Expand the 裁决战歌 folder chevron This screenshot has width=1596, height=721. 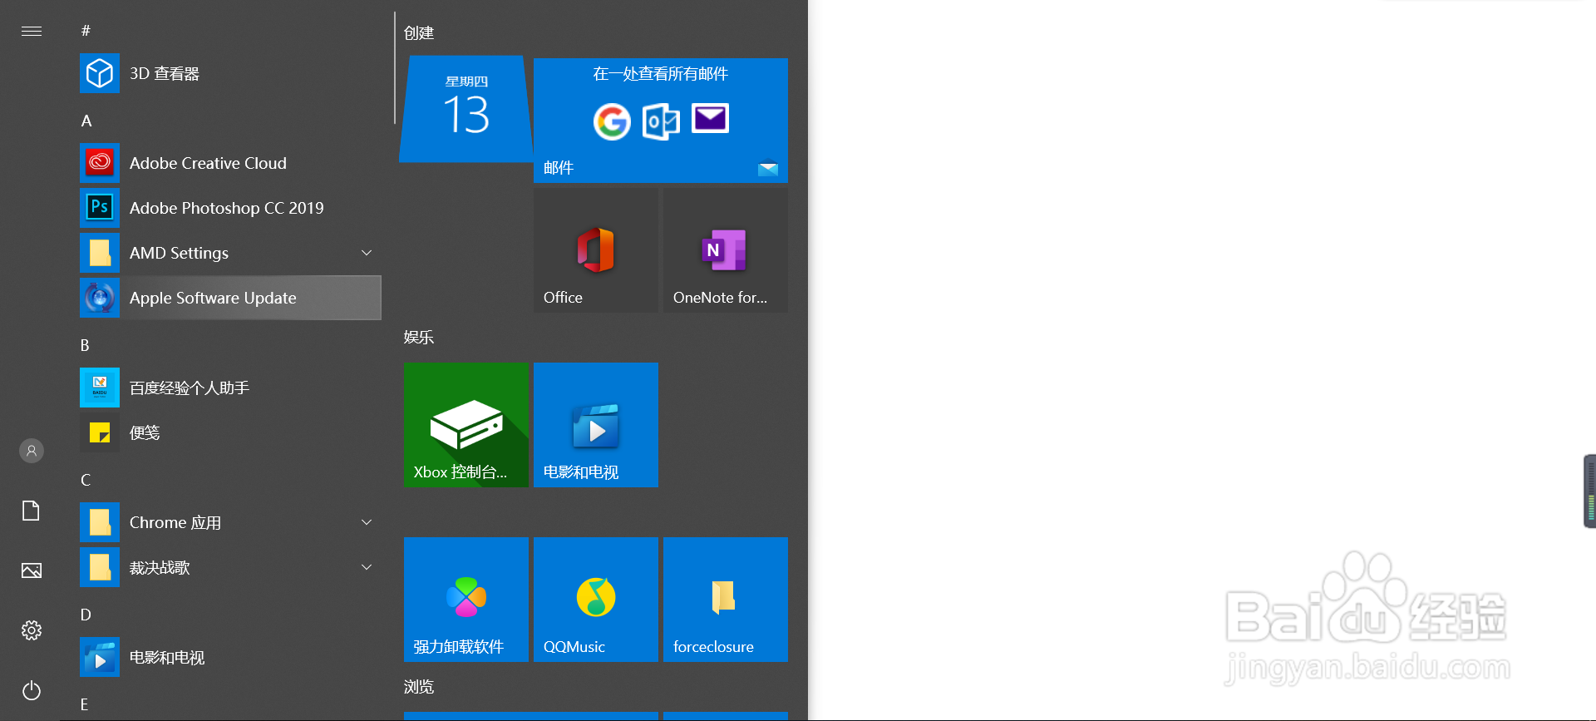(x=367, y=567)
